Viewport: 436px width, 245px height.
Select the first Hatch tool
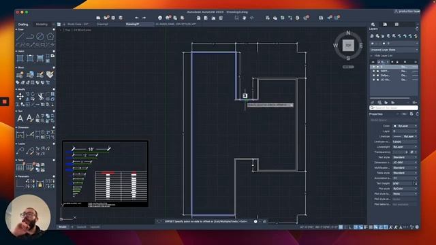(x=20, y=59)
